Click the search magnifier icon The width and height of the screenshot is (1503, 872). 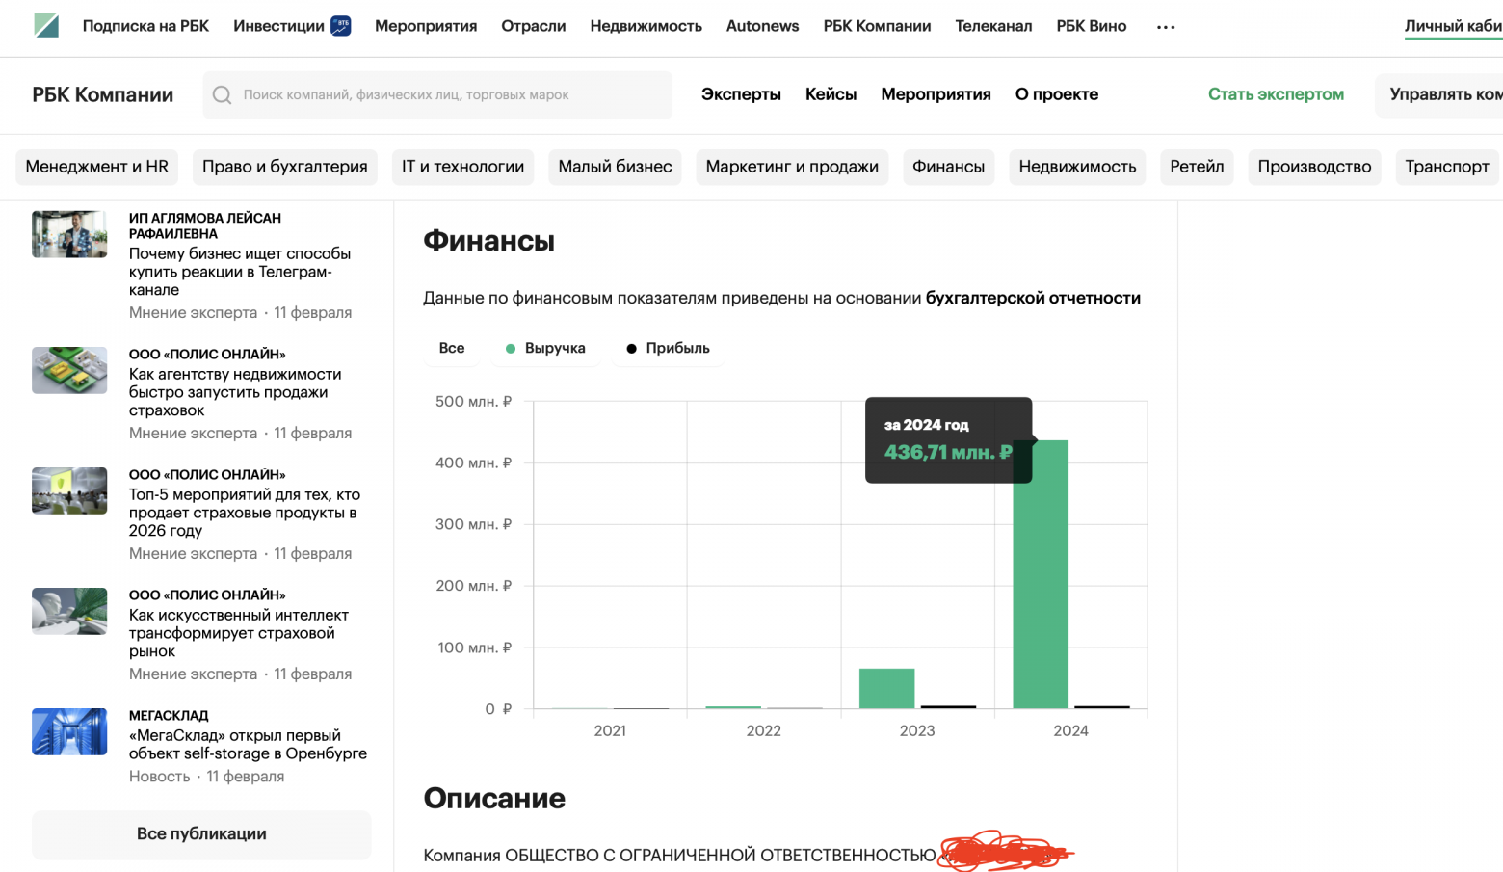[x=222, y=94]
